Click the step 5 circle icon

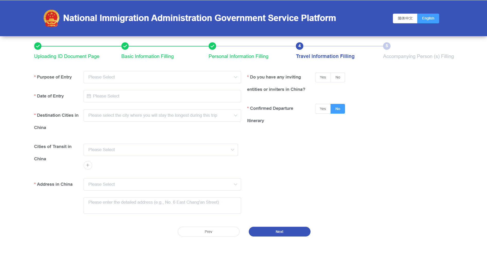click(x=387, y=46)
